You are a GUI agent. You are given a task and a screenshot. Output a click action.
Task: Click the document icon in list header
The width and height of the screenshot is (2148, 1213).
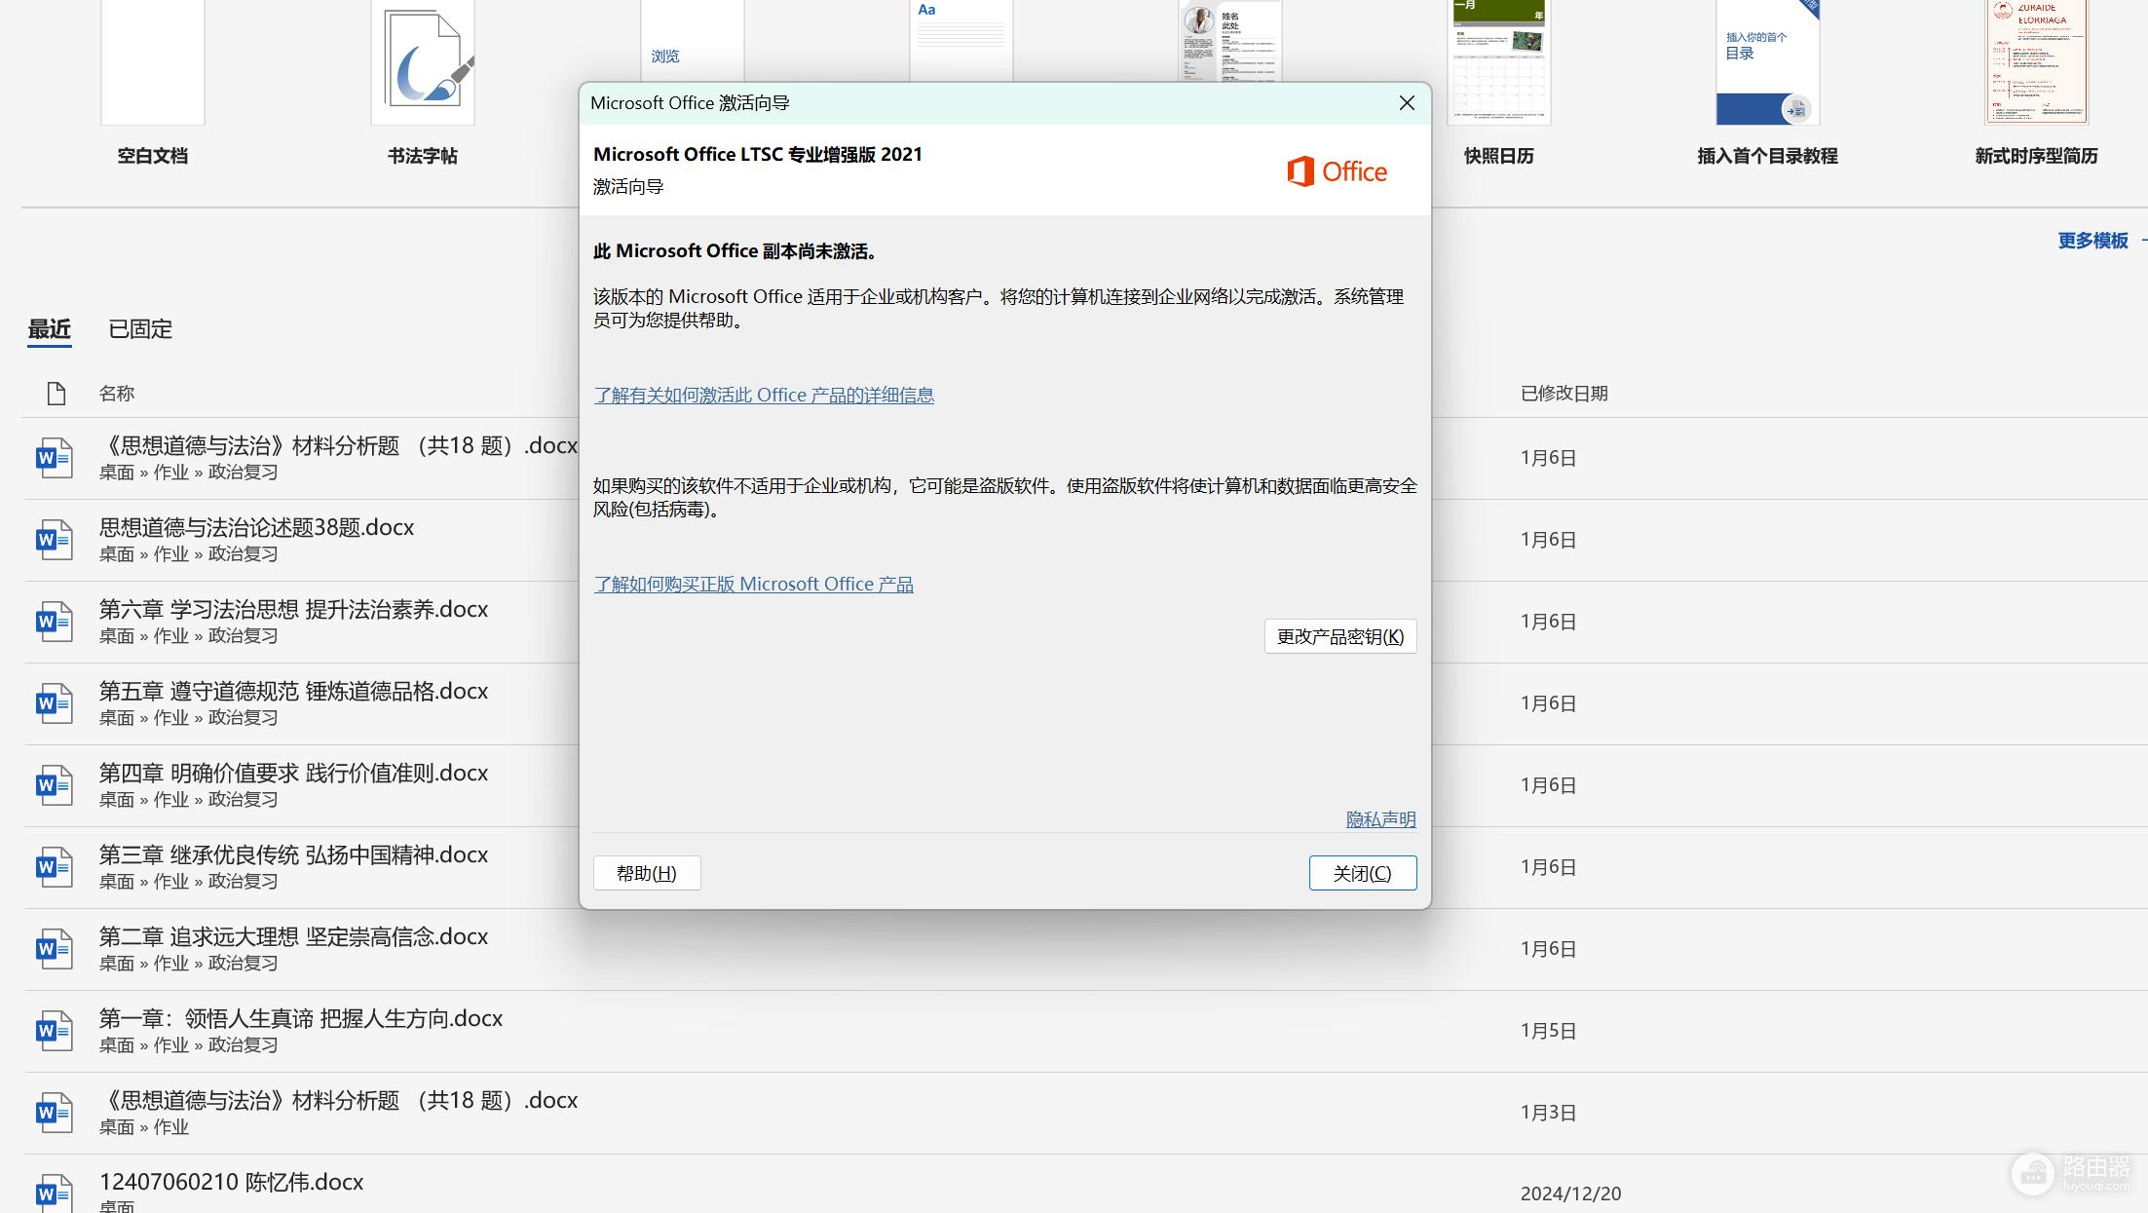[57, 394]
